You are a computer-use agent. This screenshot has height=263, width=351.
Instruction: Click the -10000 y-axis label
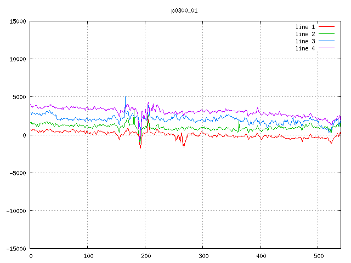(x=16, y=211)
